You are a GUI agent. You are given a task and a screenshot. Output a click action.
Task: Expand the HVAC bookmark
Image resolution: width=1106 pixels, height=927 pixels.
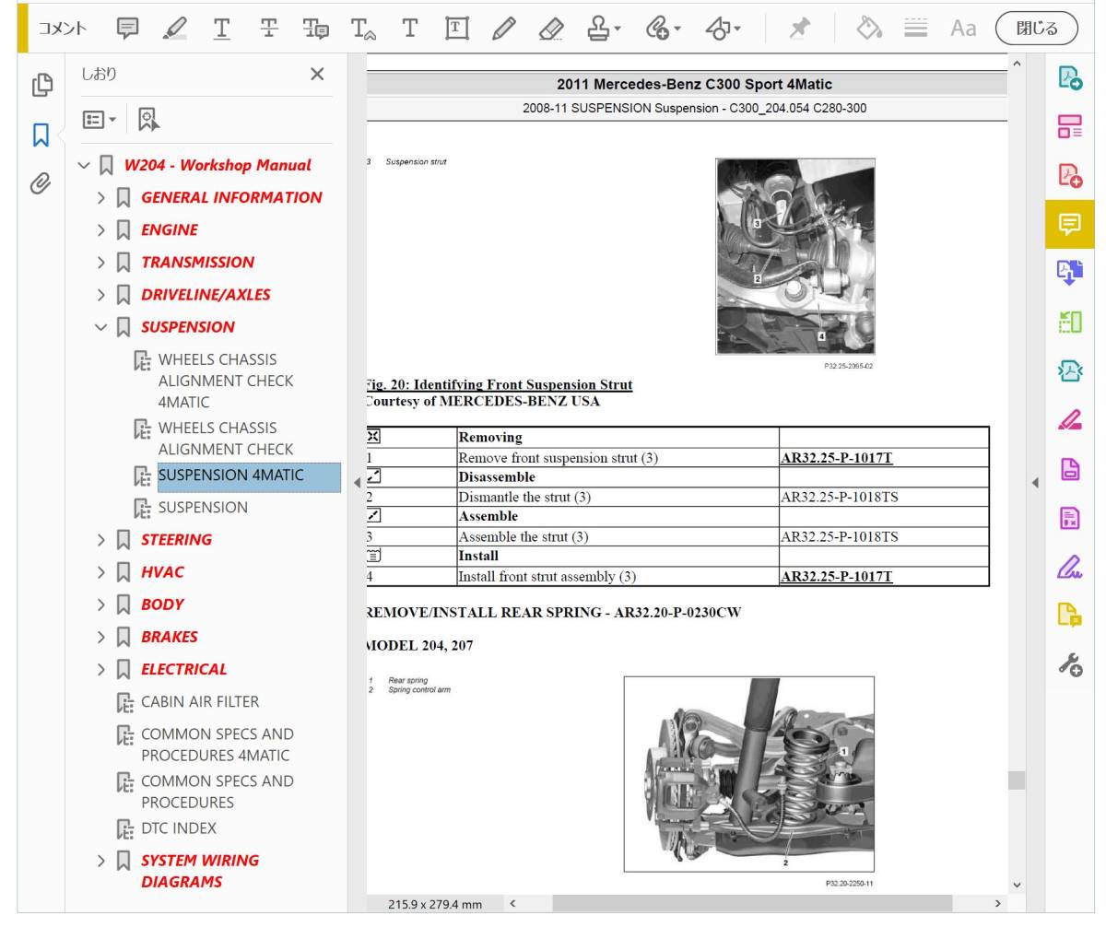coord(101,572)
